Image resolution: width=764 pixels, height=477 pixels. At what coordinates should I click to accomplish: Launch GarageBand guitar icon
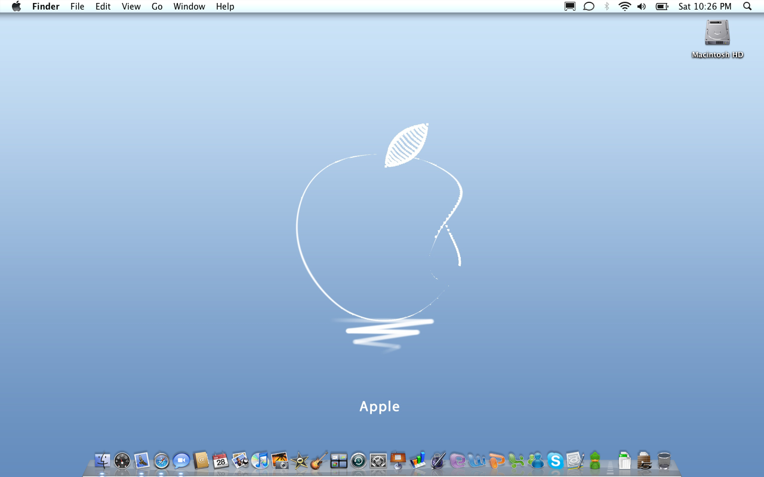319,460
